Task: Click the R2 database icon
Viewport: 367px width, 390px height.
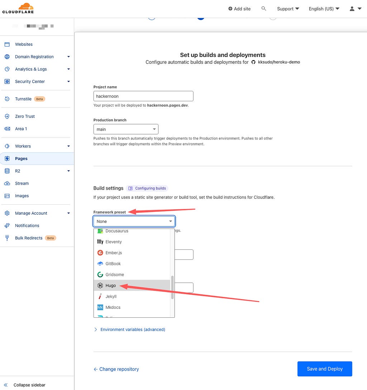Action: (x=7, y=171)
